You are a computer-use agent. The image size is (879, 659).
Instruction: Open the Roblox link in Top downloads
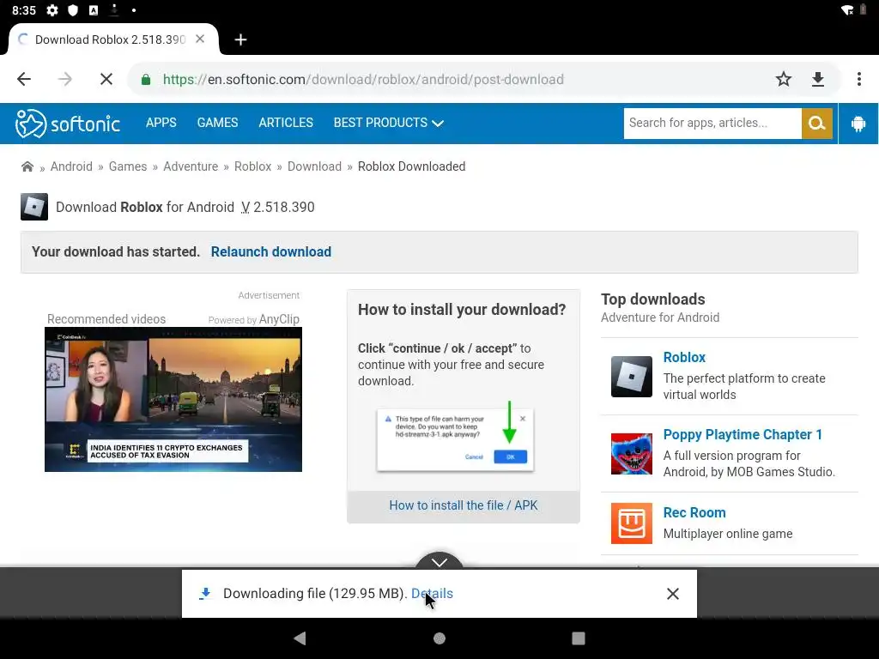click(684, 358)
